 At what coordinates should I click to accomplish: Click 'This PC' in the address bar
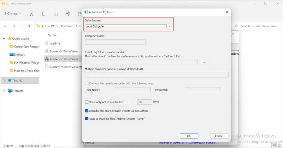[x=50, y=26]
